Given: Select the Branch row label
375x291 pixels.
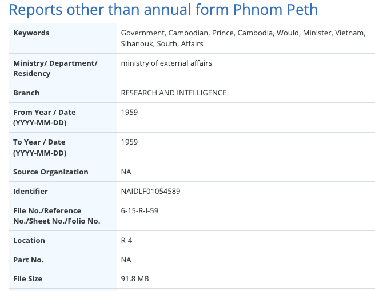Looking at the screenshot, I should tap(26, 93).
